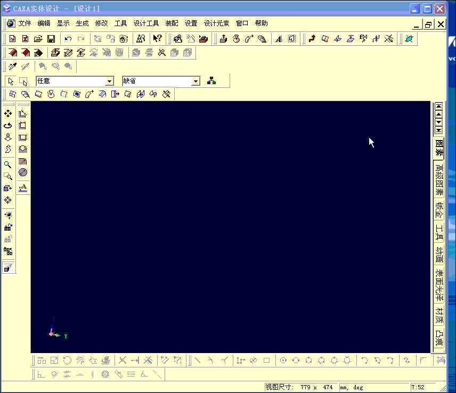Click the design tree hierarchy icon

click(211, 81)
